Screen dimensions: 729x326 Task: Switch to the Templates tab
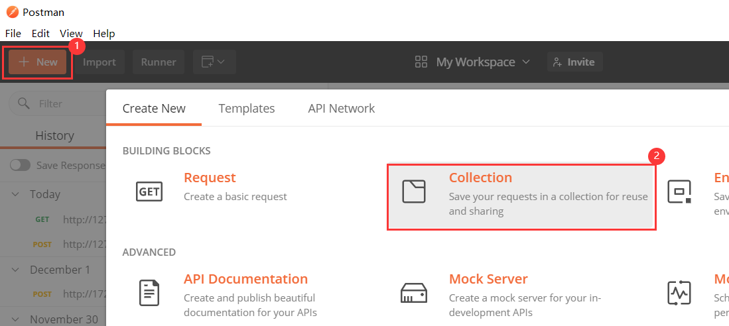247,109
